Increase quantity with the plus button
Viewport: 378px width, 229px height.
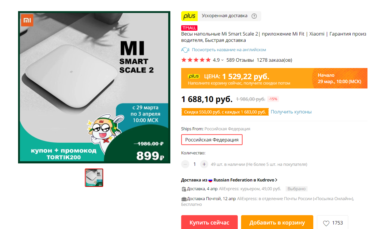(204, 164)
